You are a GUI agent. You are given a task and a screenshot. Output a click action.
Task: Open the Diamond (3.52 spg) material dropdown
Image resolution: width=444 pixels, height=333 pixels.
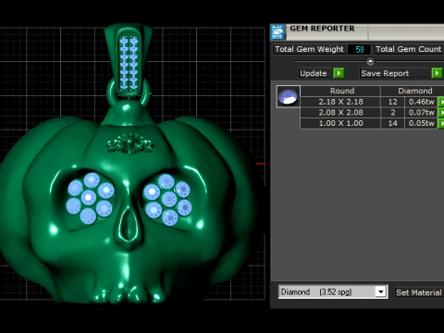(381, 291)
